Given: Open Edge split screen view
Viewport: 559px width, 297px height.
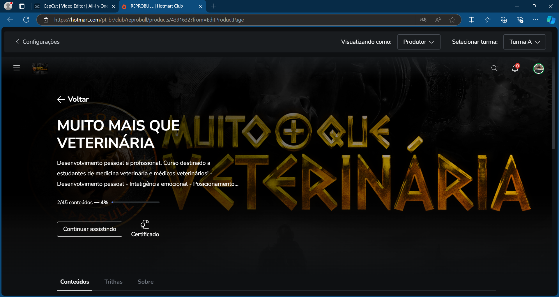Looking at the screenshot, I should 471,20.
